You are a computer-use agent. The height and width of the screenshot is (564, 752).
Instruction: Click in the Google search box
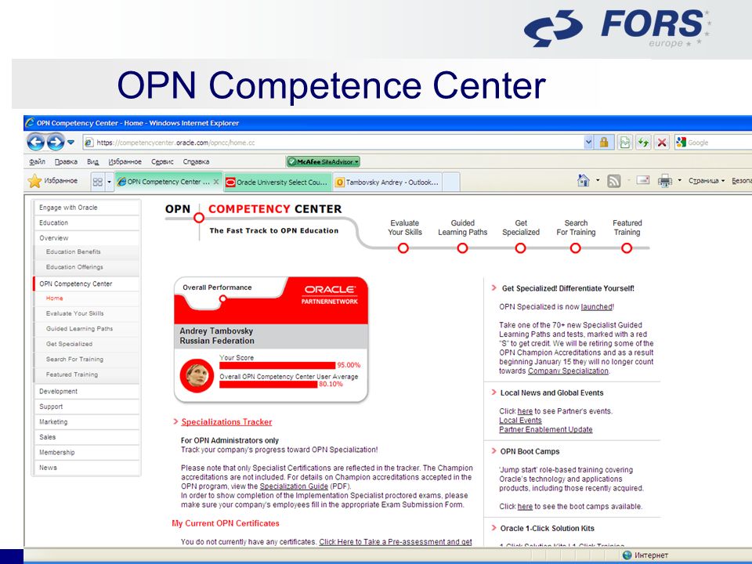click(x=719, y=143)
